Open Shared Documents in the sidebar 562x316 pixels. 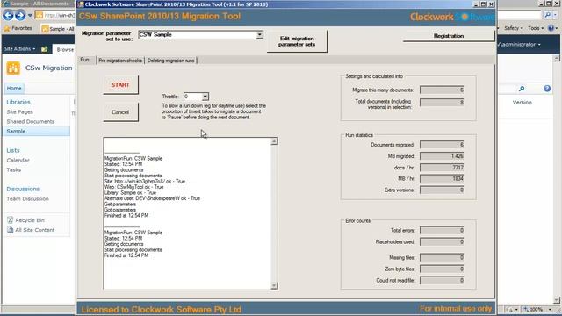pos(31,121)
